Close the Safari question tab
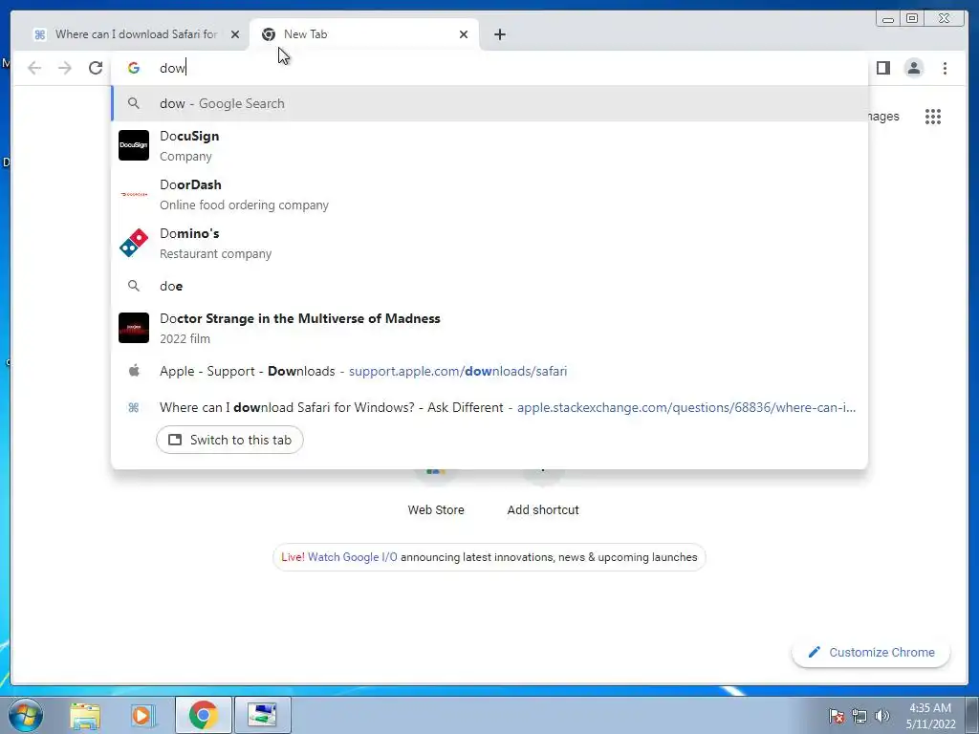This screenshot has height=734, width=979. coord(235,34)
